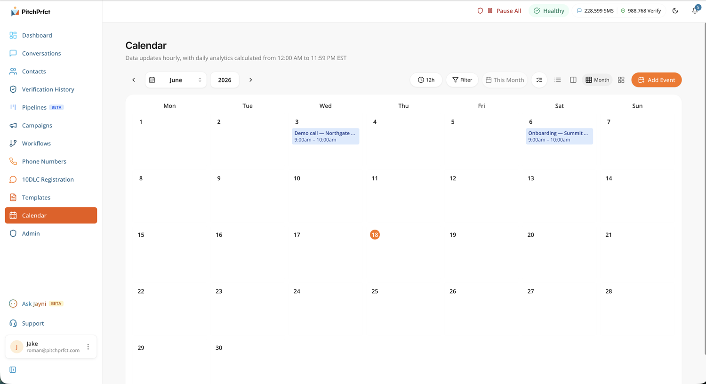Image resolution: width=706 pixels, height=384 pixels.
Task: Click the page vertical scrollbar
Action: pos(705,188)
